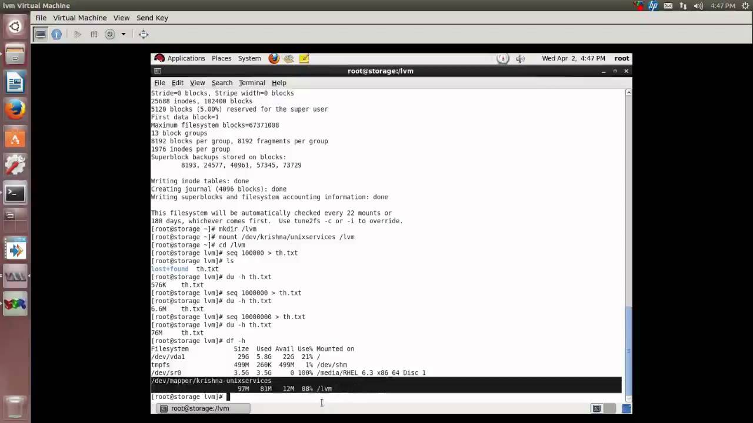The width and height of the screenshot is (753, 423).
Task: Open the virt-manager File menu
Action: pyautogui.click(x=41, y=18)
